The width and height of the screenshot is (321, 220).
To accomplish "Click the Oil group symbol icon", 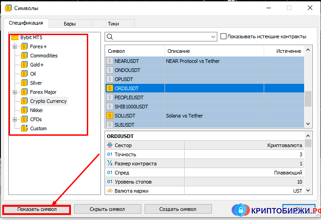I will click(x=24, y=74).
